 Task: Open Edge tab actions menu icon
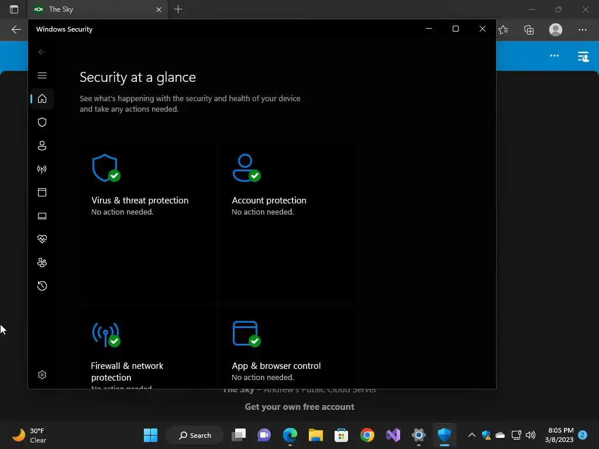click(x=14, y=9)
